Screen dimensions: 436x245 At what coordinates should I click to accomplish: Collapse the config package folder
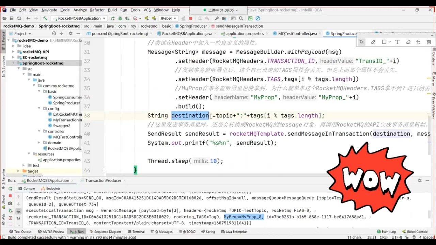(39, 109)
